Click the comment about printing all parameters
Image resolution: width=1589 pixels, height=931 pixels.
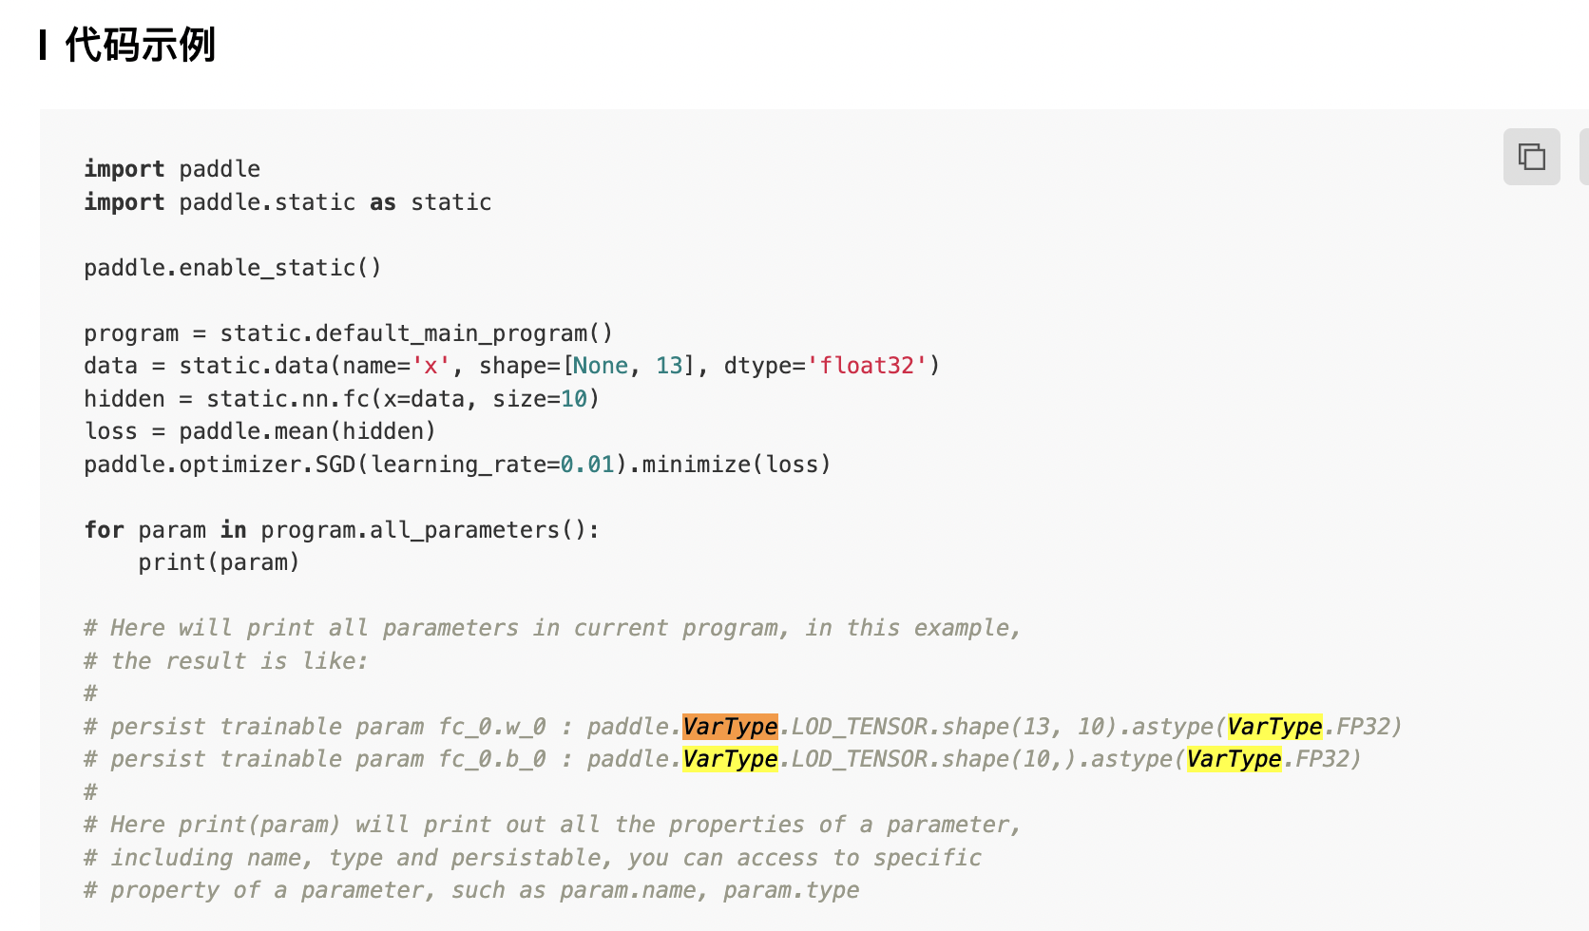tap(551, 627)
